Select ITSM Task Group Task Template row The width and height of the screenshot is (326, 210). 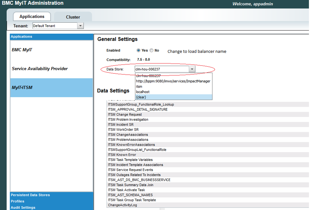coord(208,200)
